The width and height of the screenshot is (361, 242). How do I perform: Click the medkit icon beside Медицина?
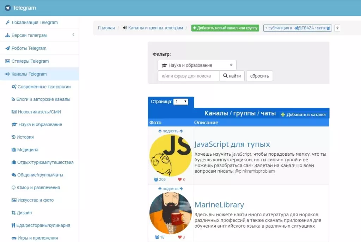14,150
